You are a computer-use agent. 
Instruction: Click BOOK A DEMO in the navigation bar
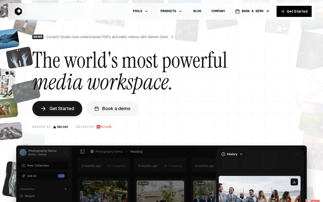coord(252,11)
